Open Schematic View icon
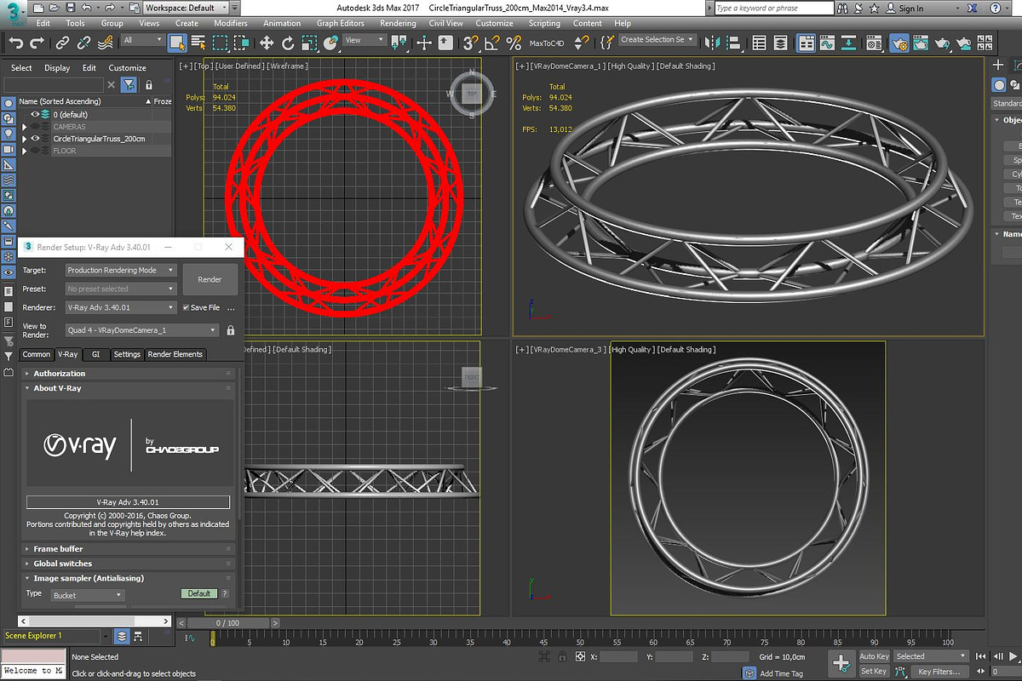This screenshot has height=681, width=1022. (847, 43)
